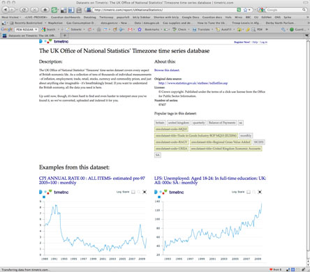Click the search magnifier in Google box

304,10
